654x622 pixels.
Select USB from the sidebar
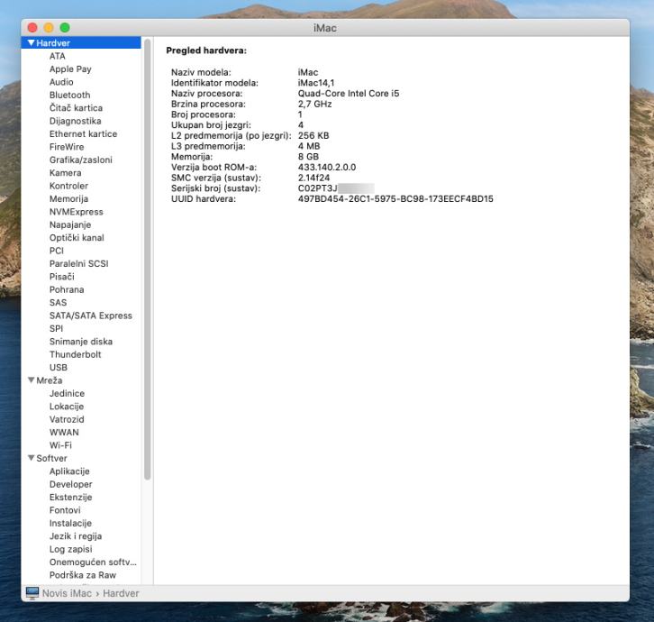[x=58, y=367]
